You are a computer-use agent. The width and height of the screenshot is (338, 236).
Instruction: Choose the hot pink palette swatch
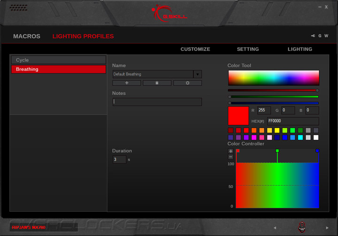tap(261, 137)
